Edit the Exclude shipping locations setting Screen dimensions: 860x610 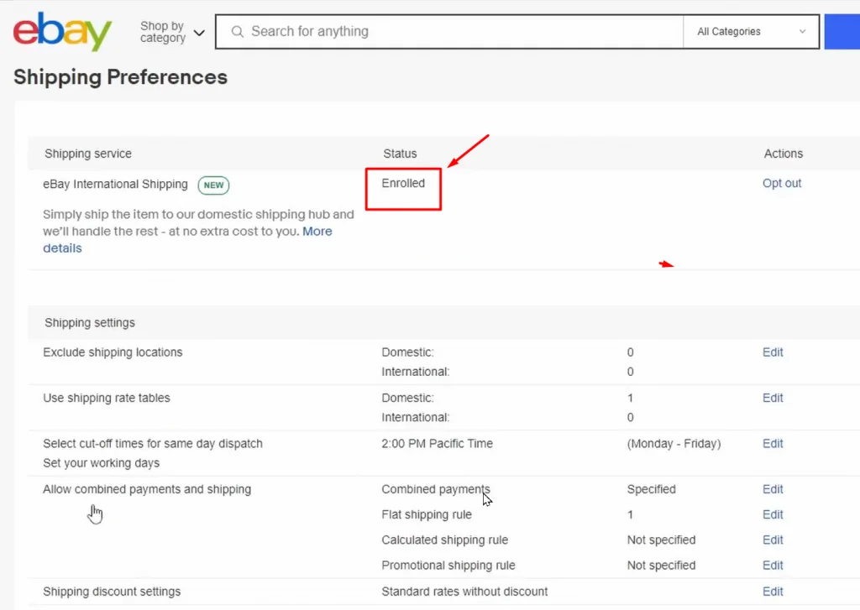[772, 352]
